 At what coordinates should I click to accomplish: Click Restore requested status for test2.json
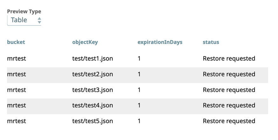(229, 74)
